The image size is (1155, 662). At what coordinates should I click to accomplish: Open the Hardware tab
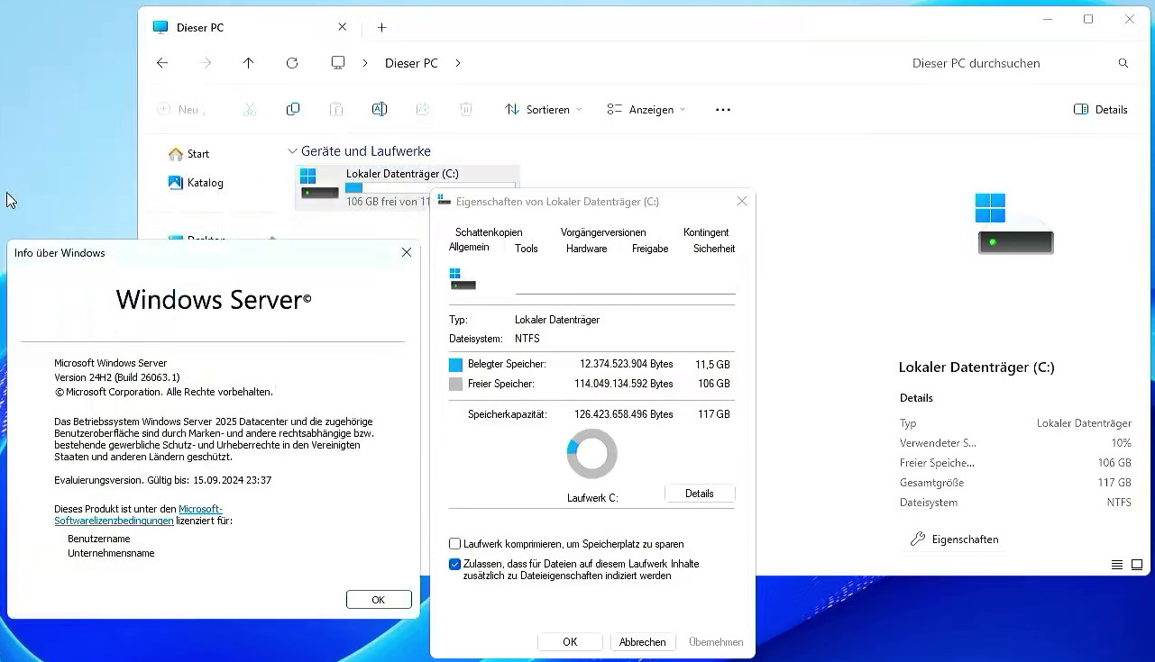click(587, 249)
